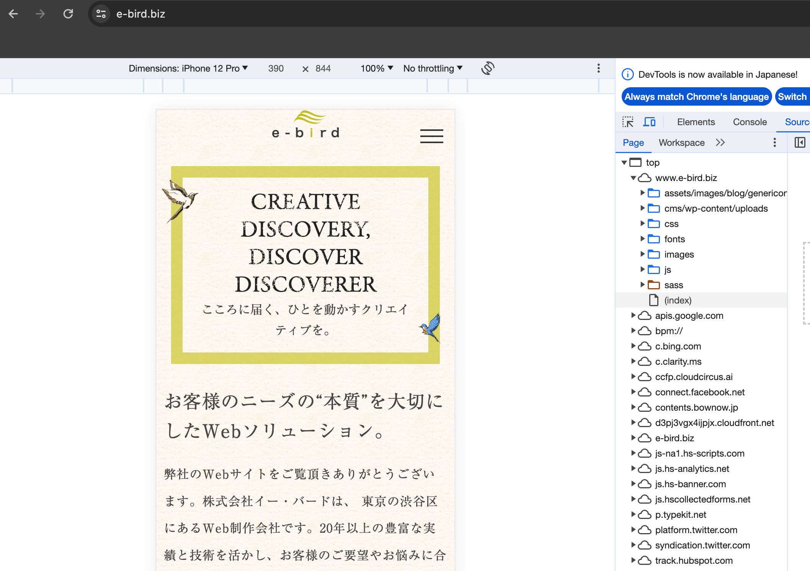This screenshot has width=810, height=571.
Task: Open the No throttling dropdown
Action: [433, 68]
